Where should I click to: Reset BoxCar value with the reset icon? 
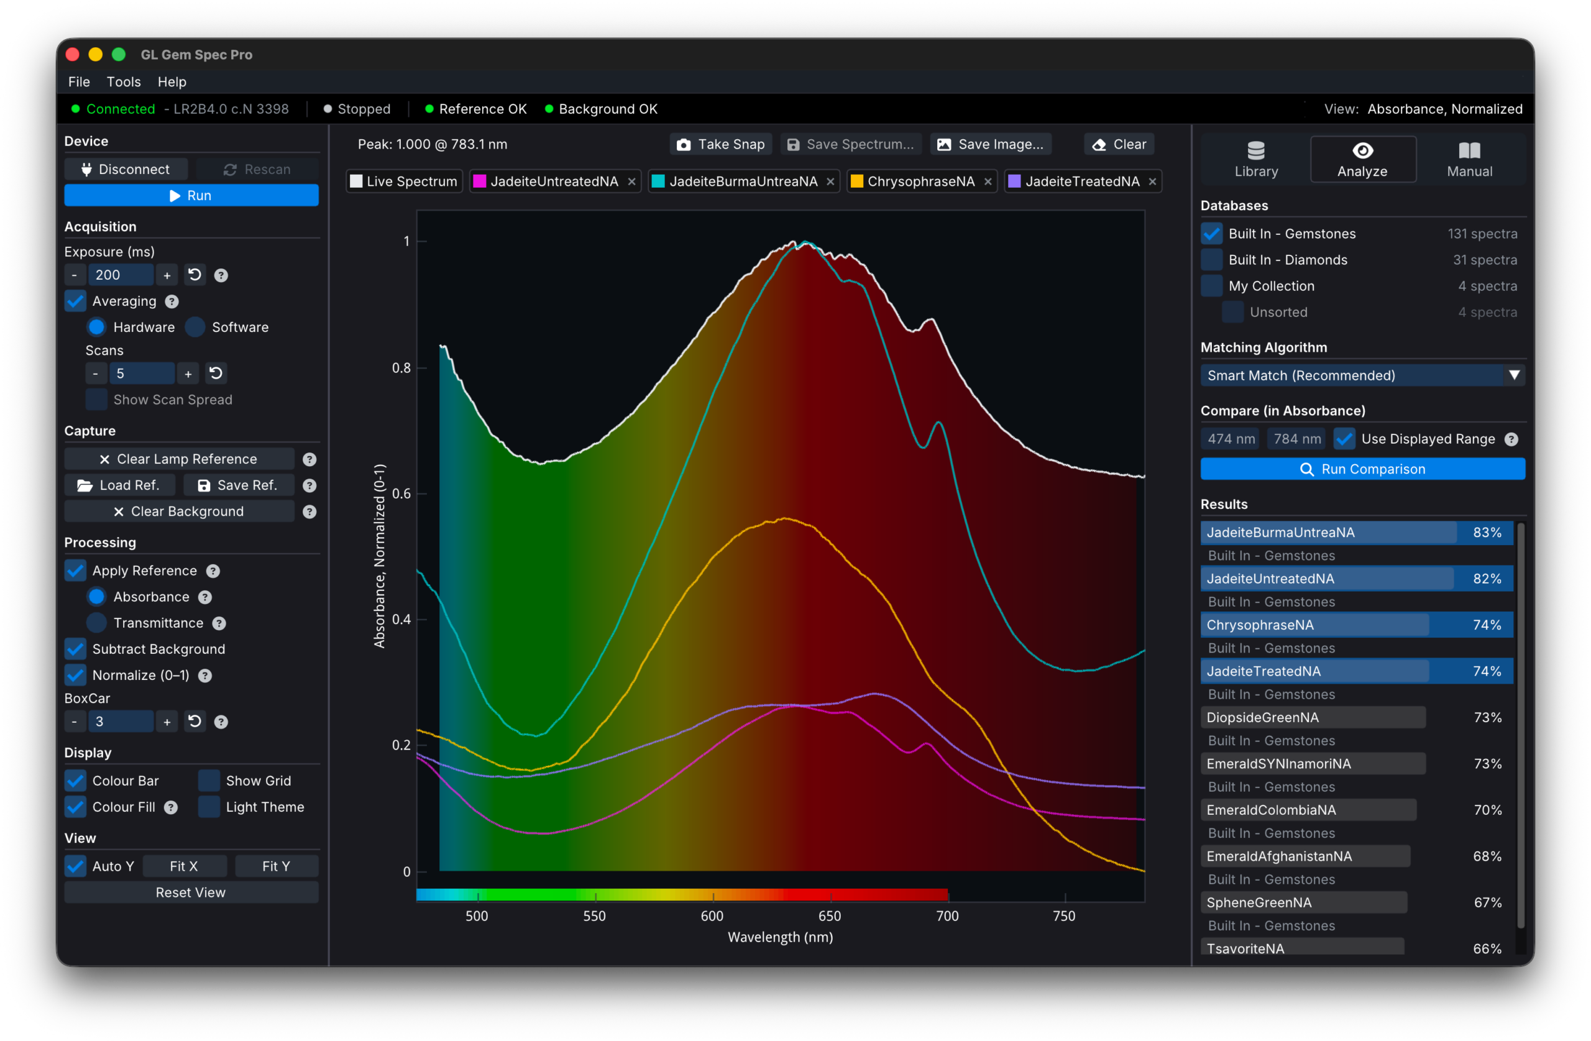click(x=195, y=722)
